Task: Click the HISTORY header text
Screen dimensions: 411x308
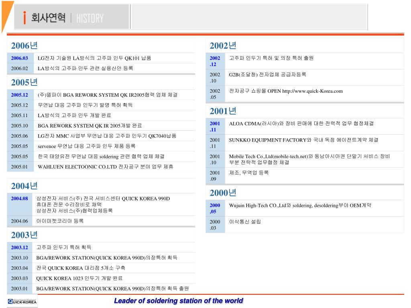Action: (90, 18)
